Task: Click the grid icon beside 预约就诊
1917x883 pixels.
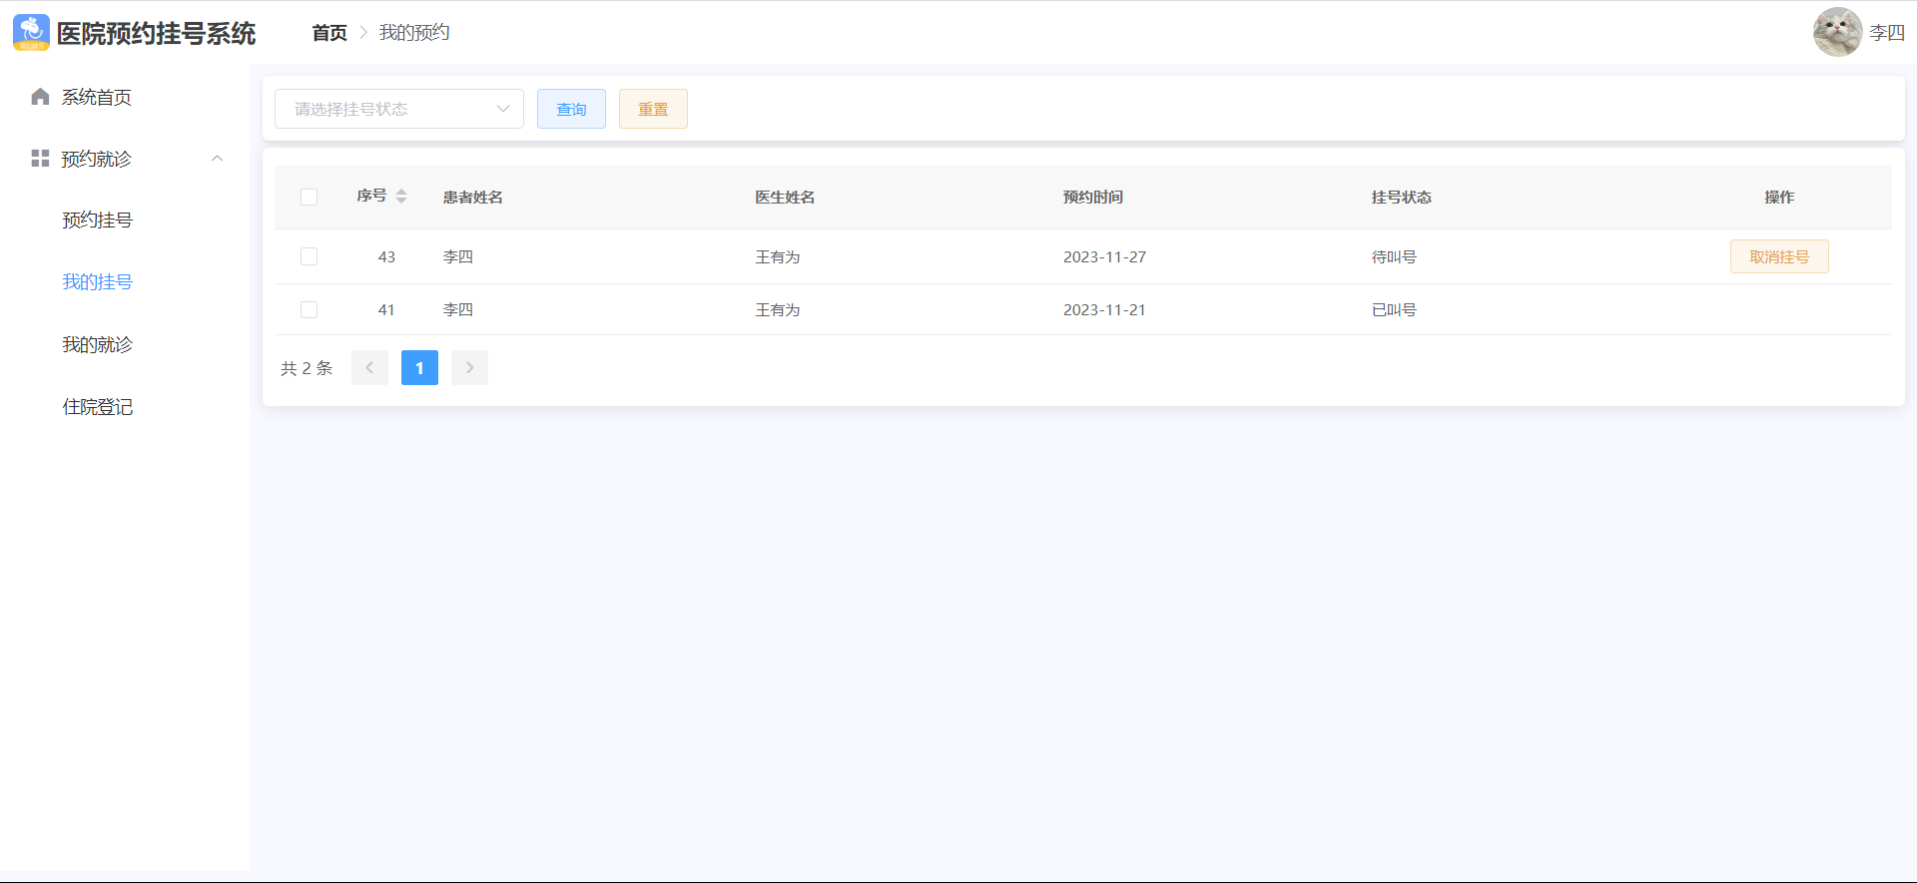Action: 40,159
